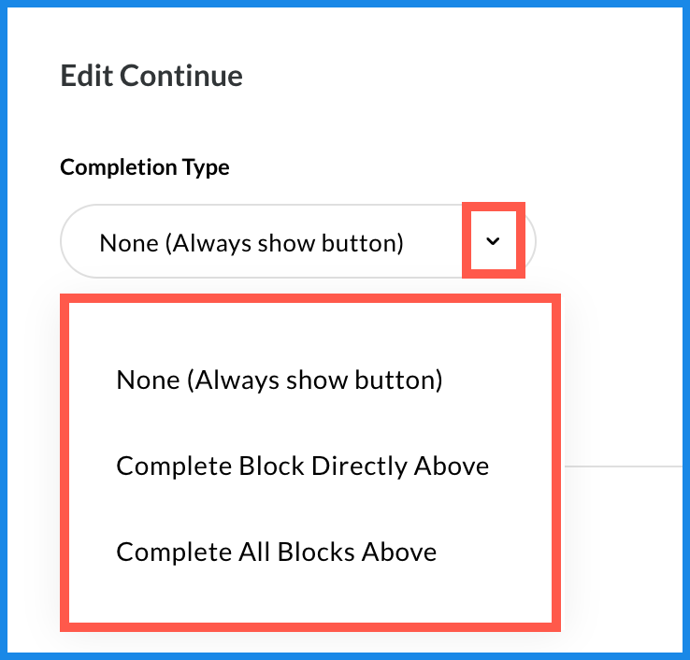This screenshot has height=660, width=690.
Task: Click the last entry, Complete All Blocks Above
Action: point(276,552)
